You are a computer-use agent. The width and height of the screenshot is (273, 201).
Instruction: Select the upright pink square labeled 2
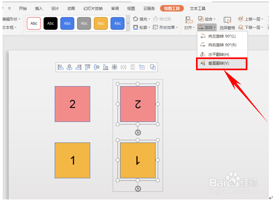pos(72,104)
